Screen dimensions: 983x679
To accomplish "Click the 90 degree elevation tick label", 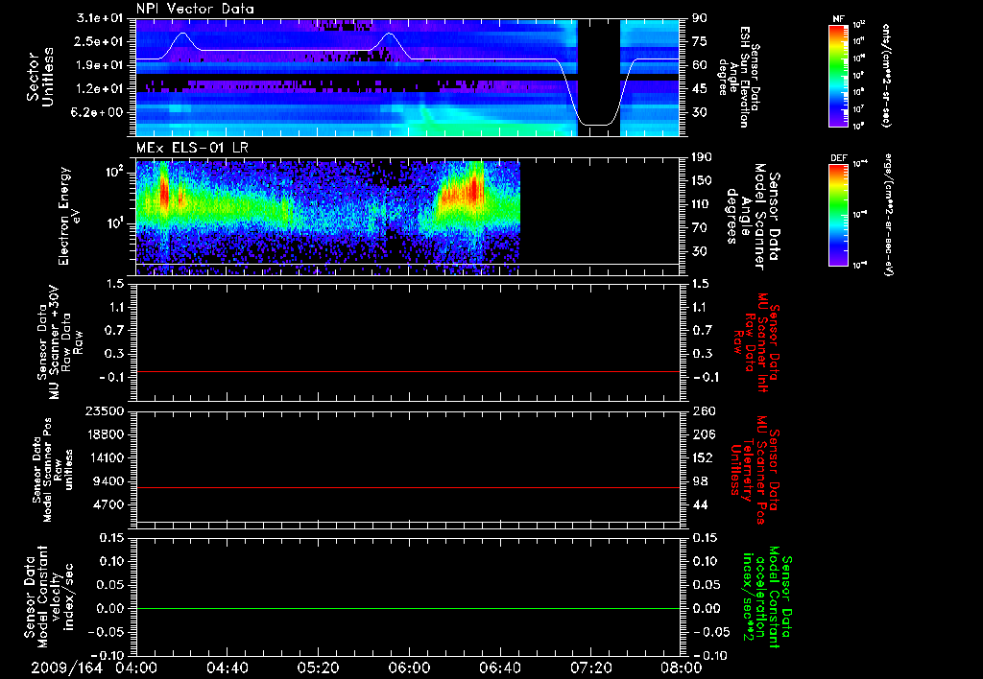I will point(699,18).
